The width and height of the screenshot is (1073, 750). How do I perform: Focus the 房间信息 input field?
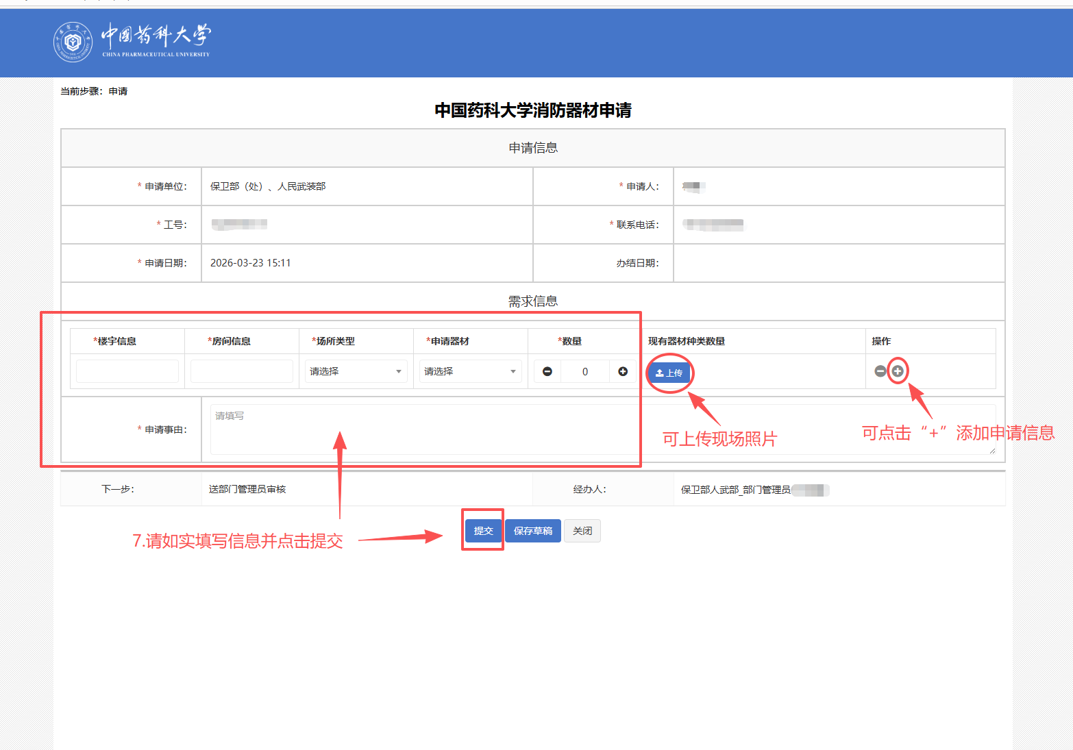[241, 371]
